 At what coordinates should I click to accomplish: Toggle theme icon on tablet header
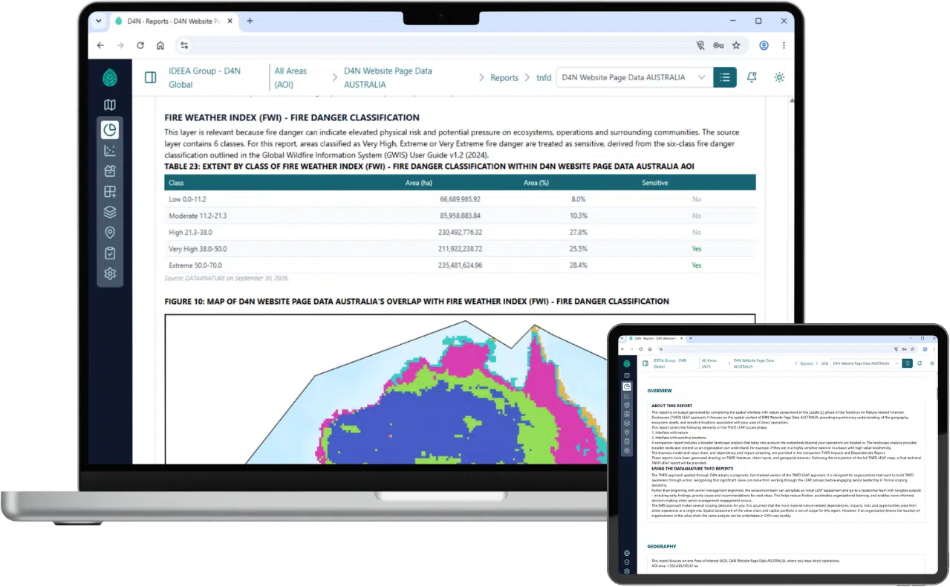pyautogui.click(x=932, y=363)
